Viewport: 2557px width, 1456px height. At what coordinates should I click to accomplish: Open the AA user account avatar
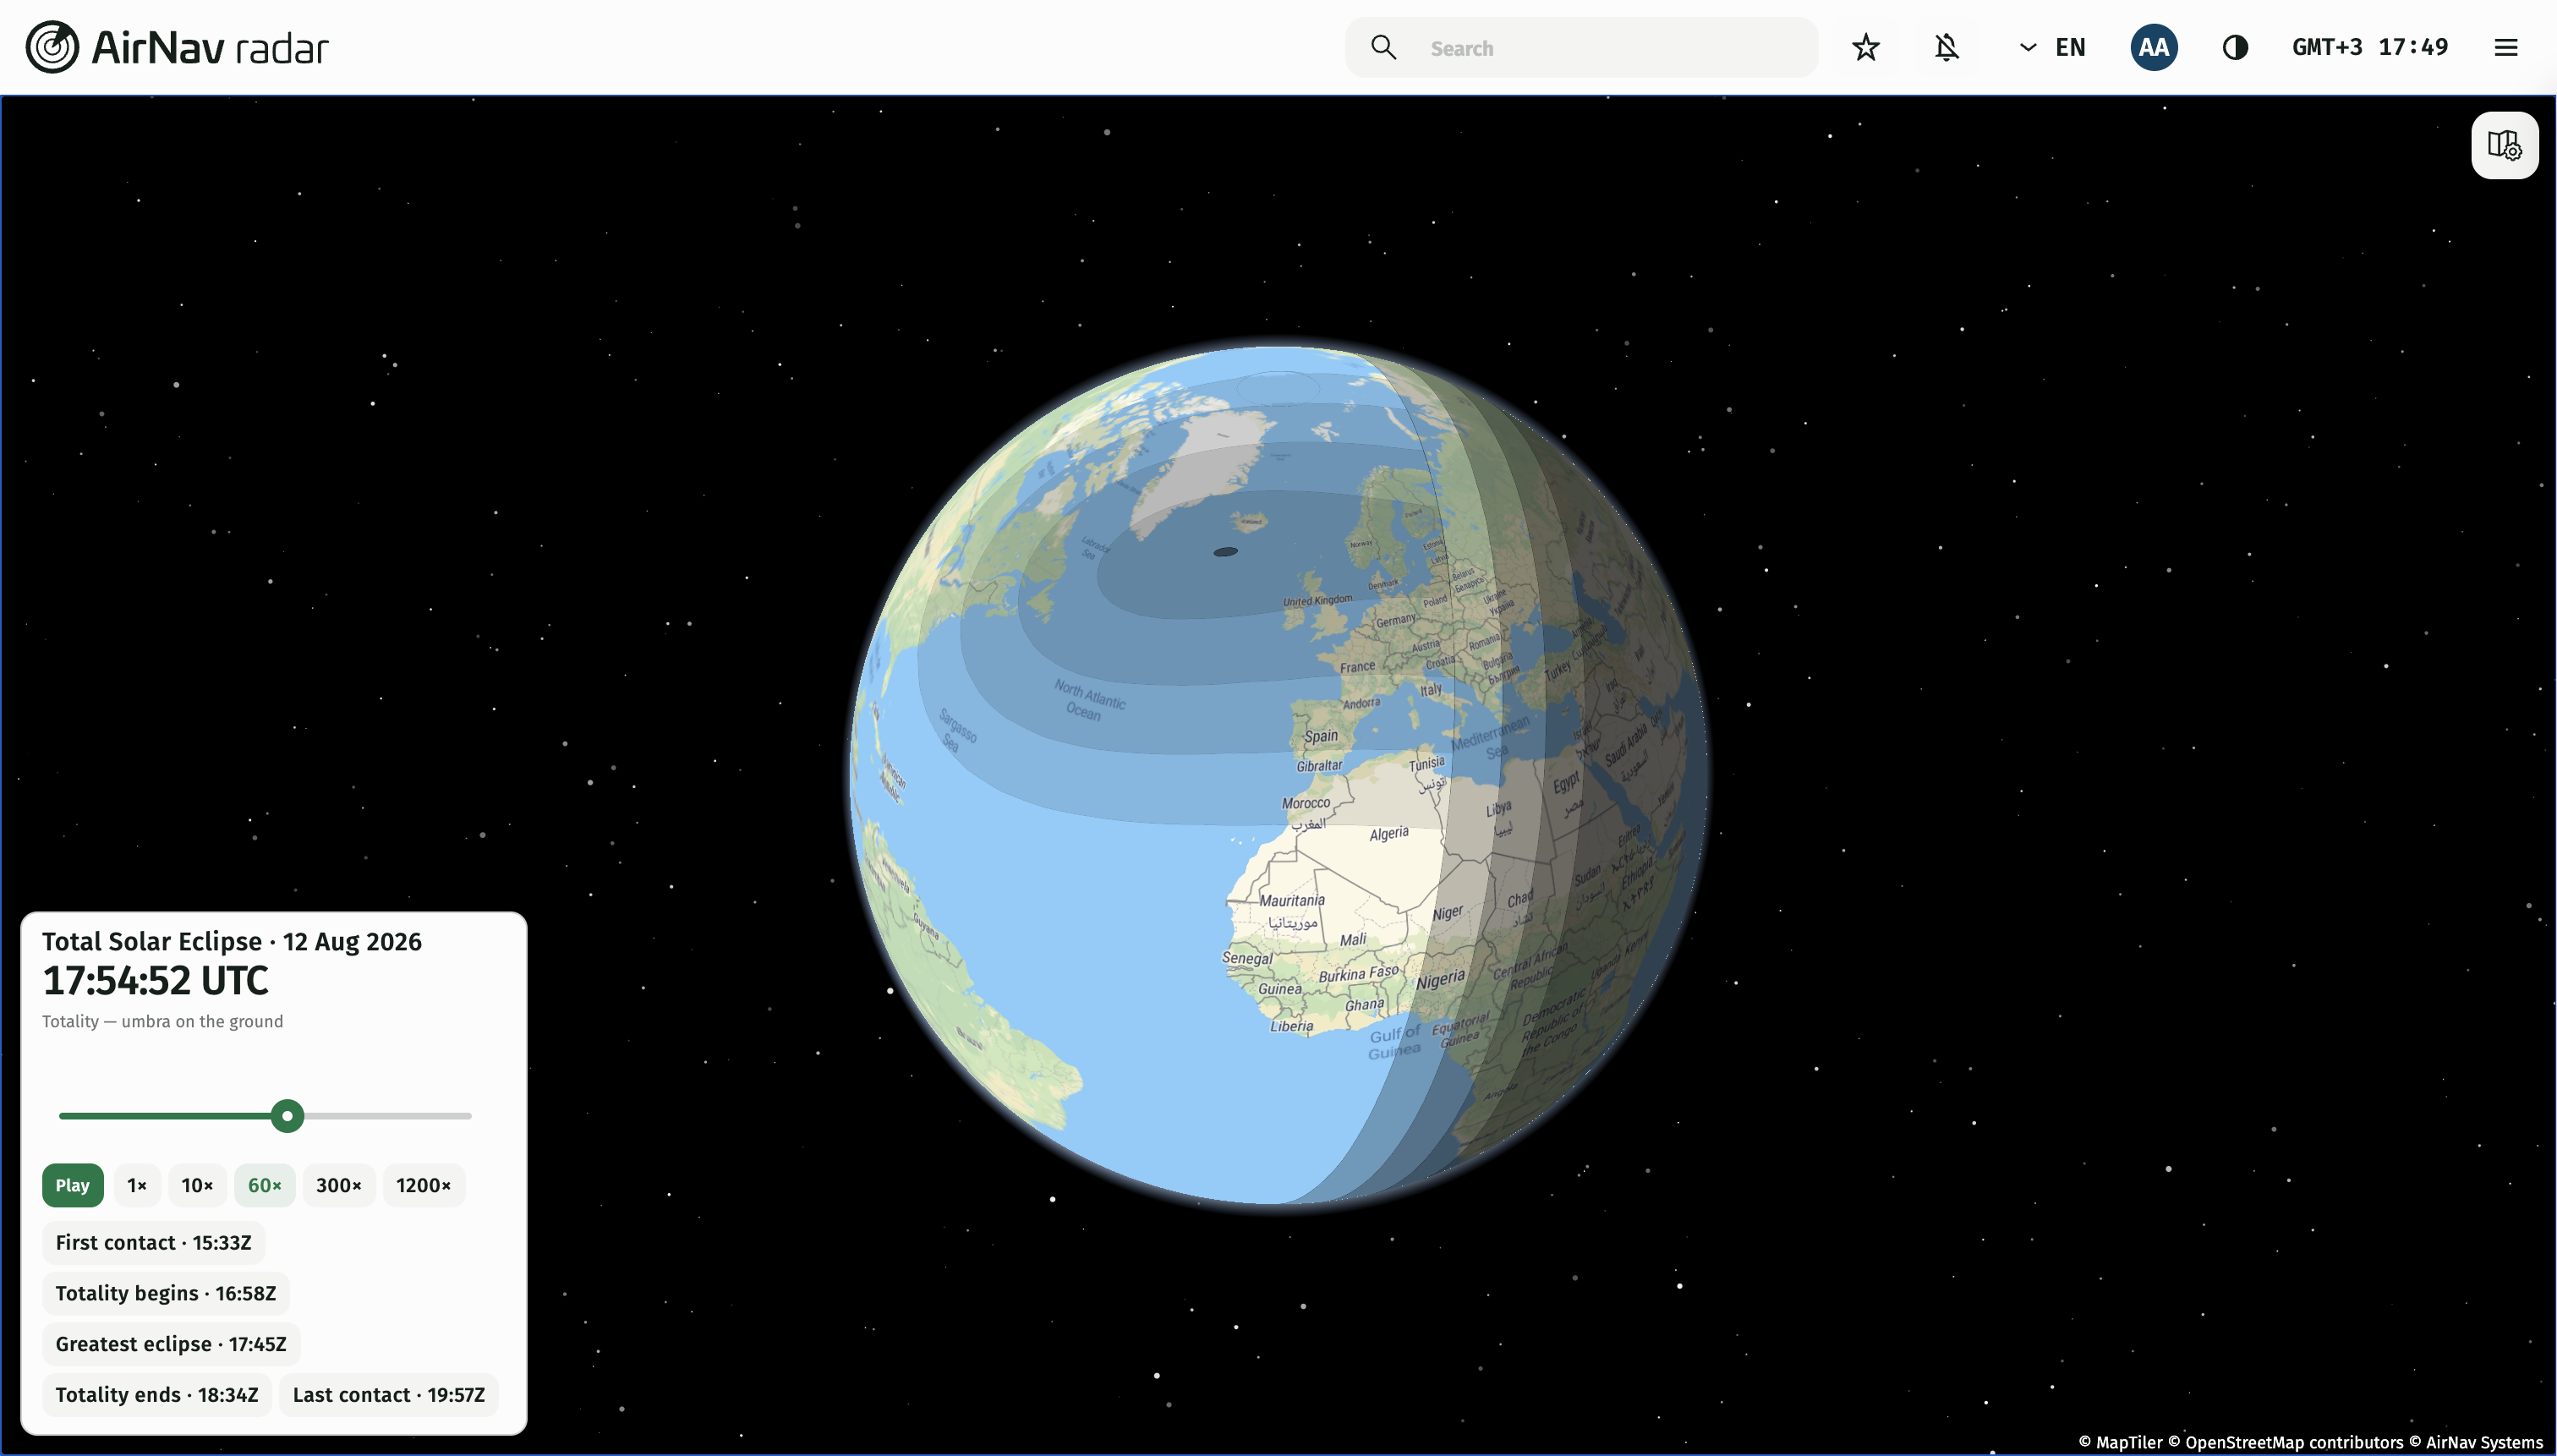(2154, 47)
